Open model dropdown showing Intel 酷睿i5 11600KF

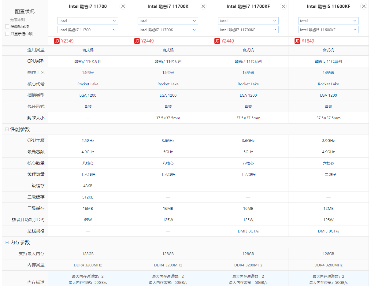pyautogui.click(x=328, y=30)
